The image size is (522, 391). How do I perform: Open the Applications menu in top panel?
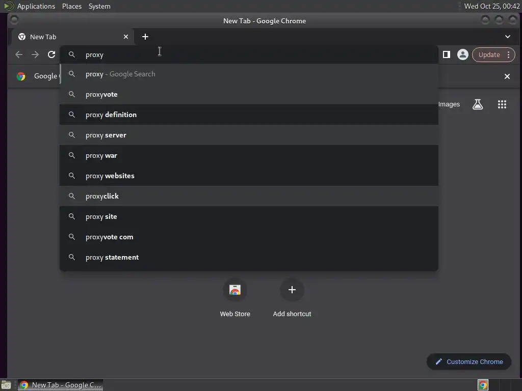point(36,6)
